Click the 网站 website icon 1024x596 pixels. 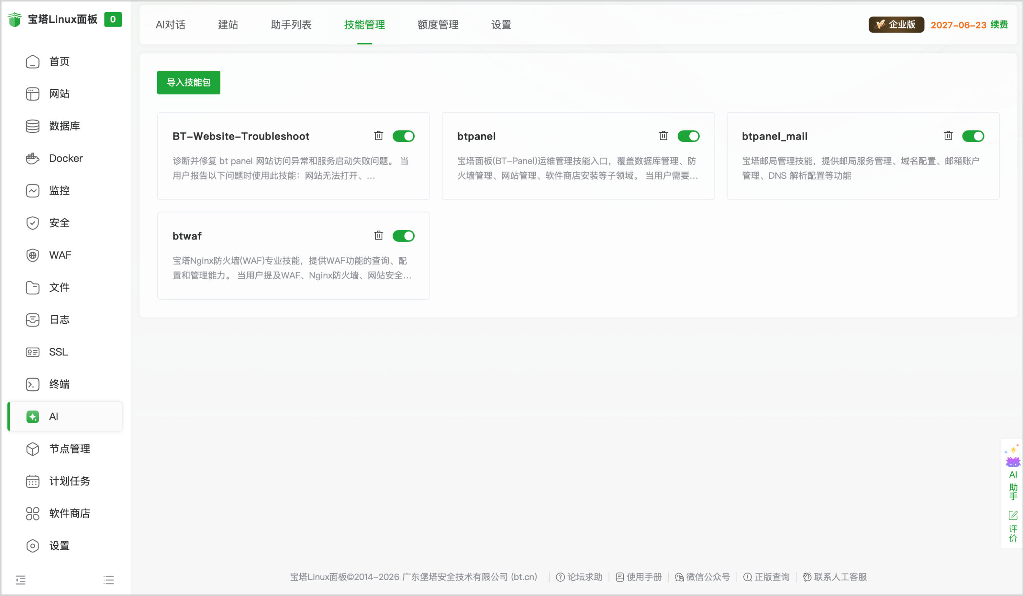(x=33, y=94)
